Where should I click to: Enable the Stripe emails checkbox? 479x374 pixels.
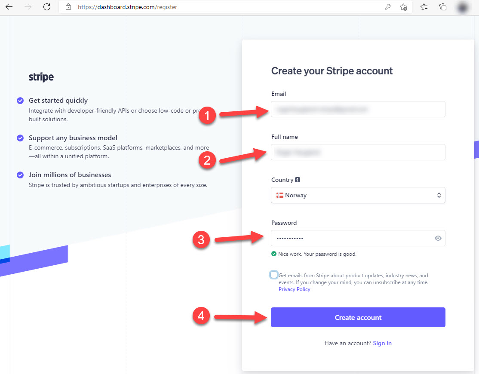[x=274, y=275]
